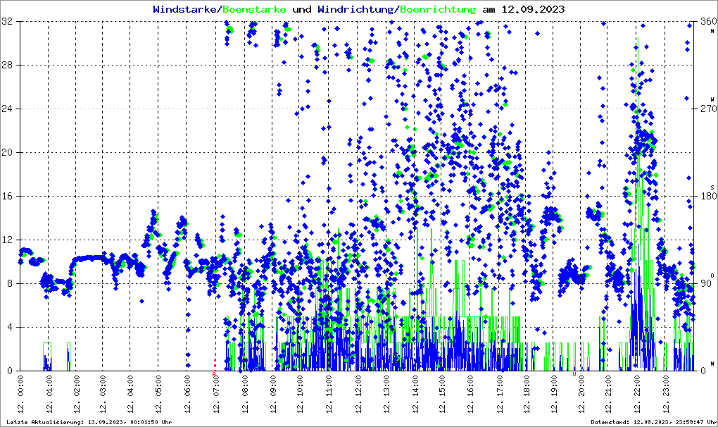This screenshot has height=427, width=718.
Task: Click the 16 value on left axis
Action: [8, 196]
